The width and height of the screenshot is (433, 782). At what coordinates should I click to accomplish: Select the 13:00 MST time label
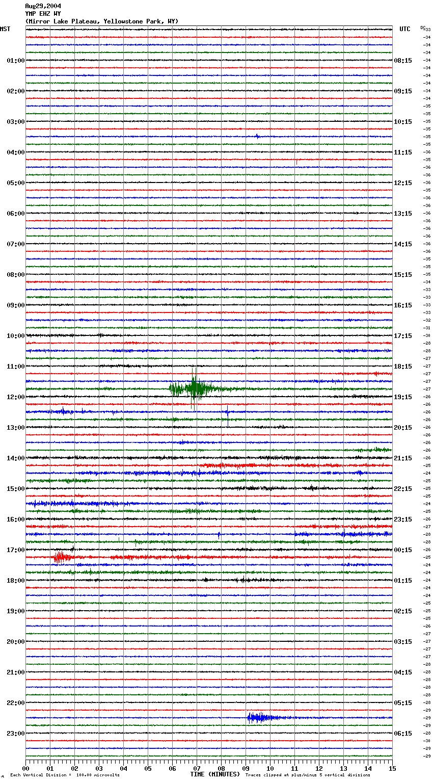click(16, 428)
